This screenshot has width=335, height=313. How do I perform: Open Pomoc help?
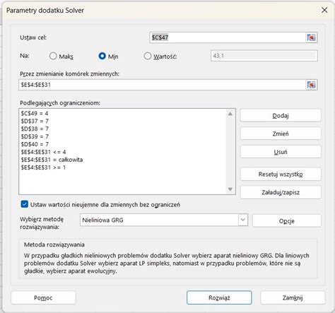[43, 297]
